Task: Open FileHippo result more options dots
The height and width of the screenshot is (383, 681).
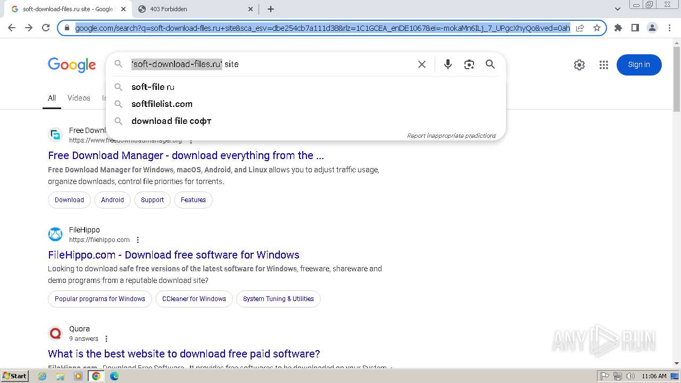Action: (x=138, y=240)
